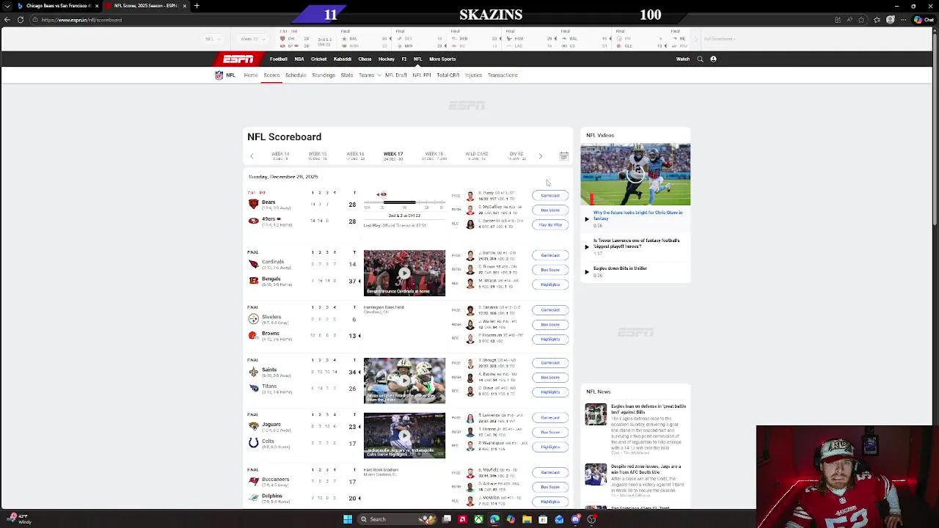Click the Buccaneers team logo
Viewport: 939px width, 528px height.
pyautogui.click(x=253, y=481)
